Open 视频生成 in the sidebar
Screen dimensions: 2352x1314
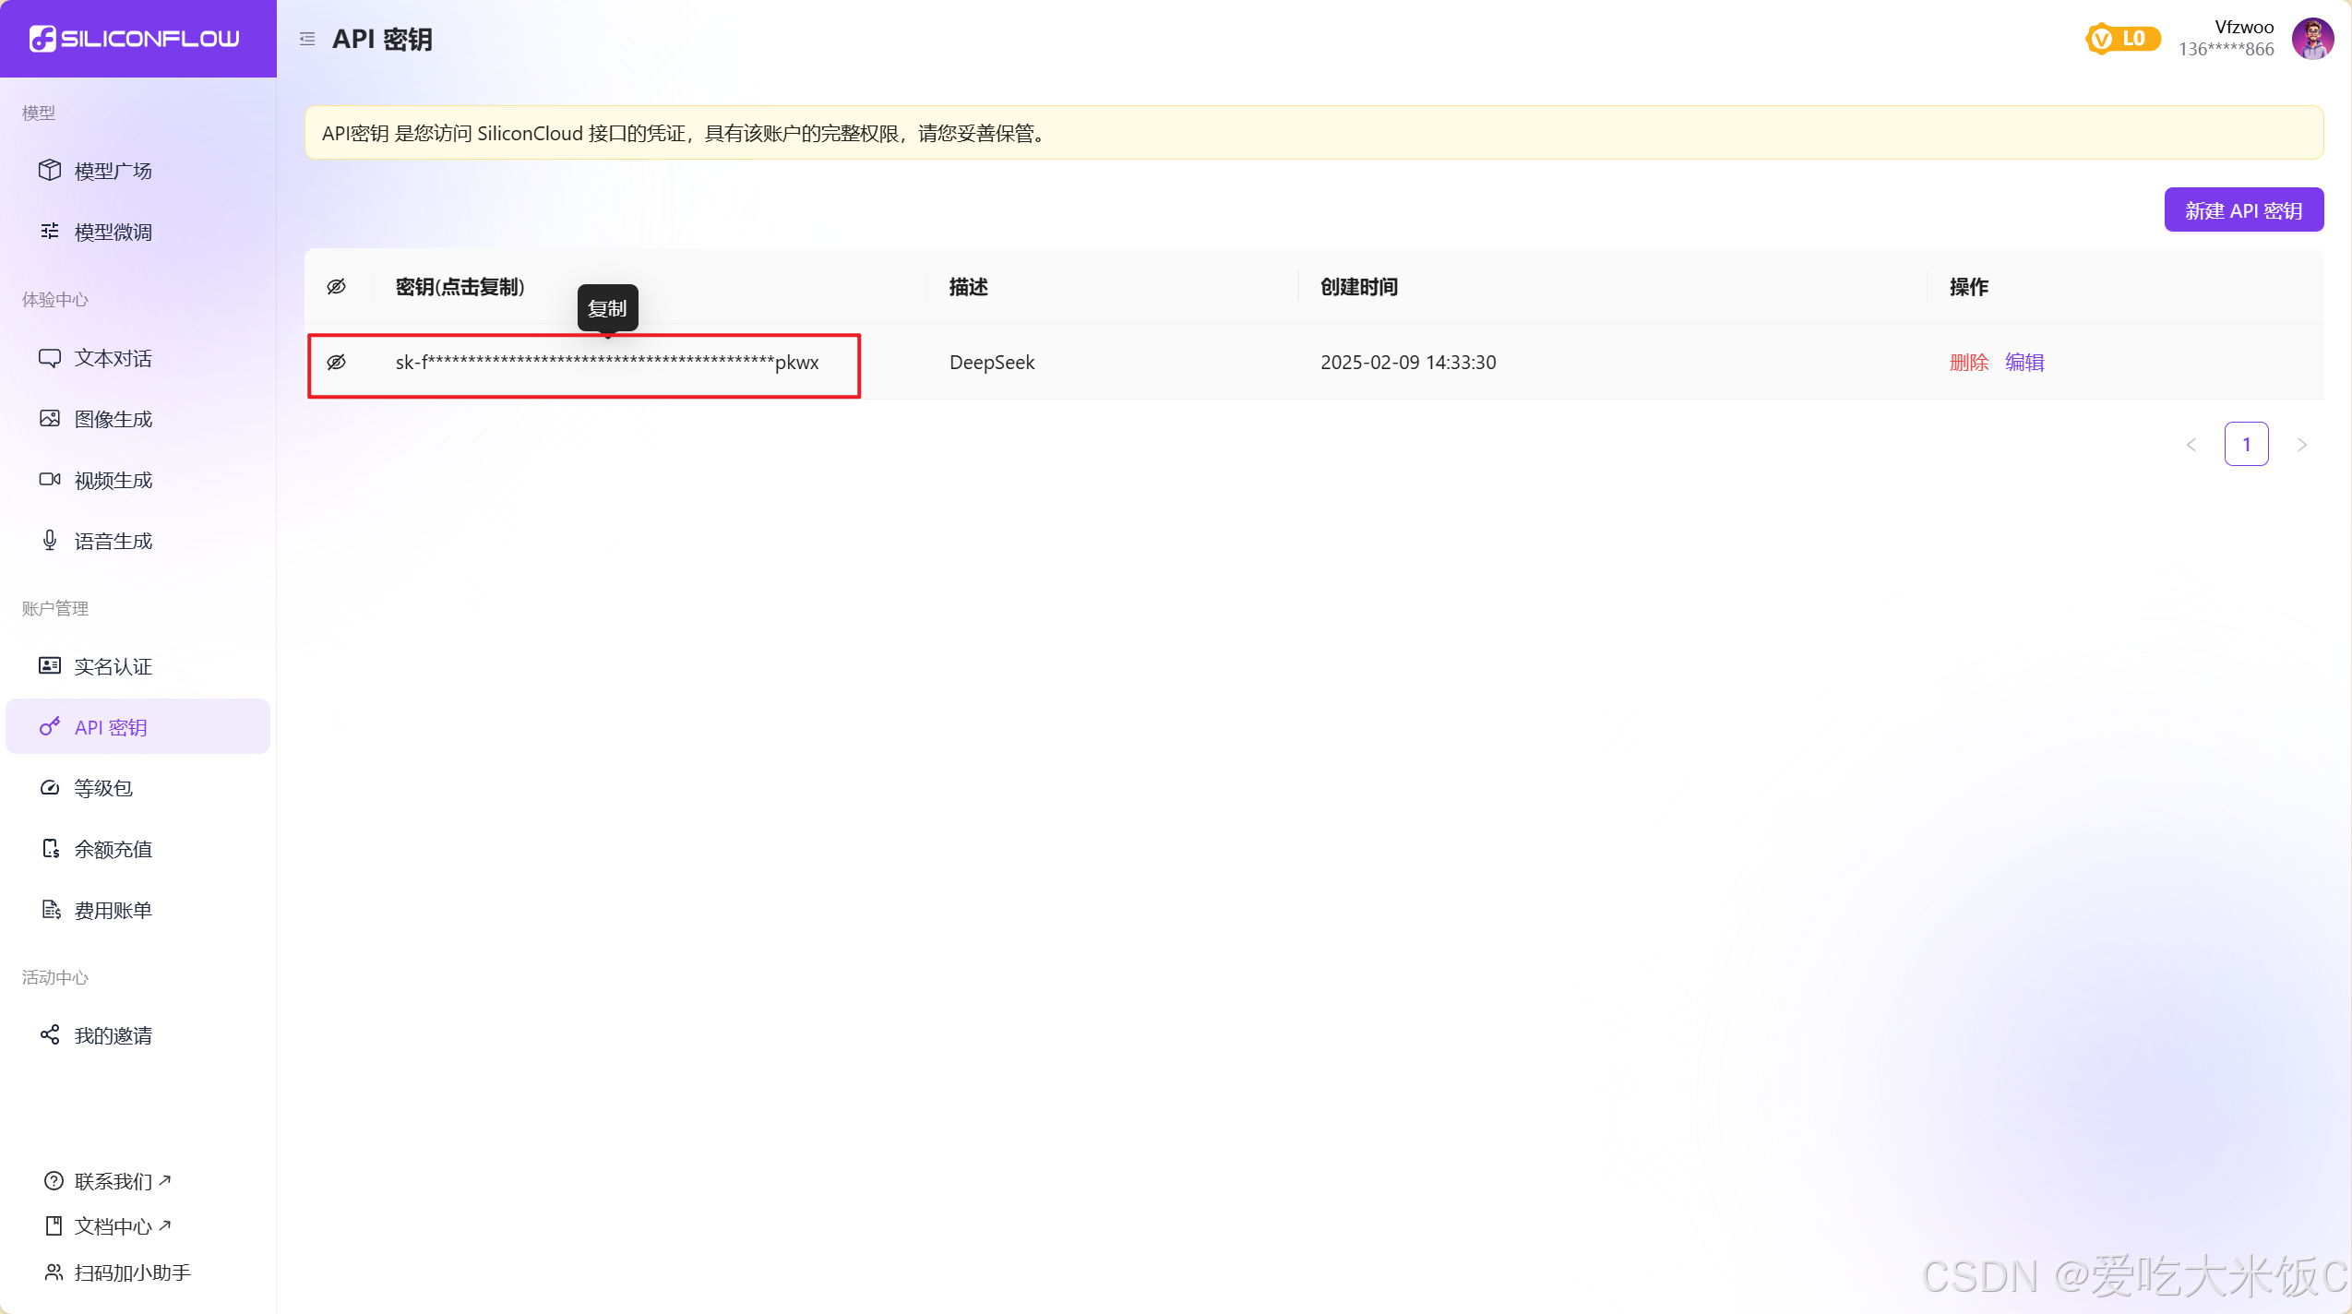point(113,480)
